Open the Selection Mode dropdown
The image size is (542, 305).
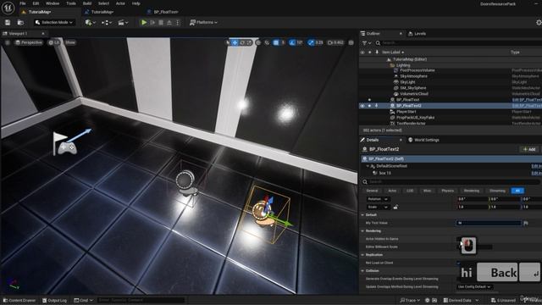click(x=54, y=23)
